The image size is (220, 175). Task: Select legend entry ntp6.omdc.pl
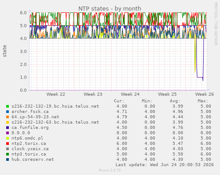pos(27,138)
